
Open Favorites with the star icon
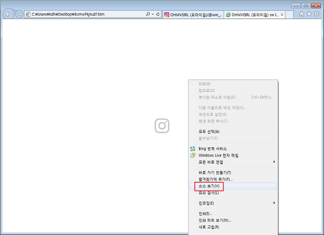(x=309, y=14)
